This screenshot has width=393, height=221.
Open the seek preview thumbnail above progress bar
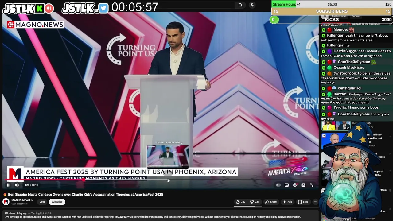tap(168, 156)
